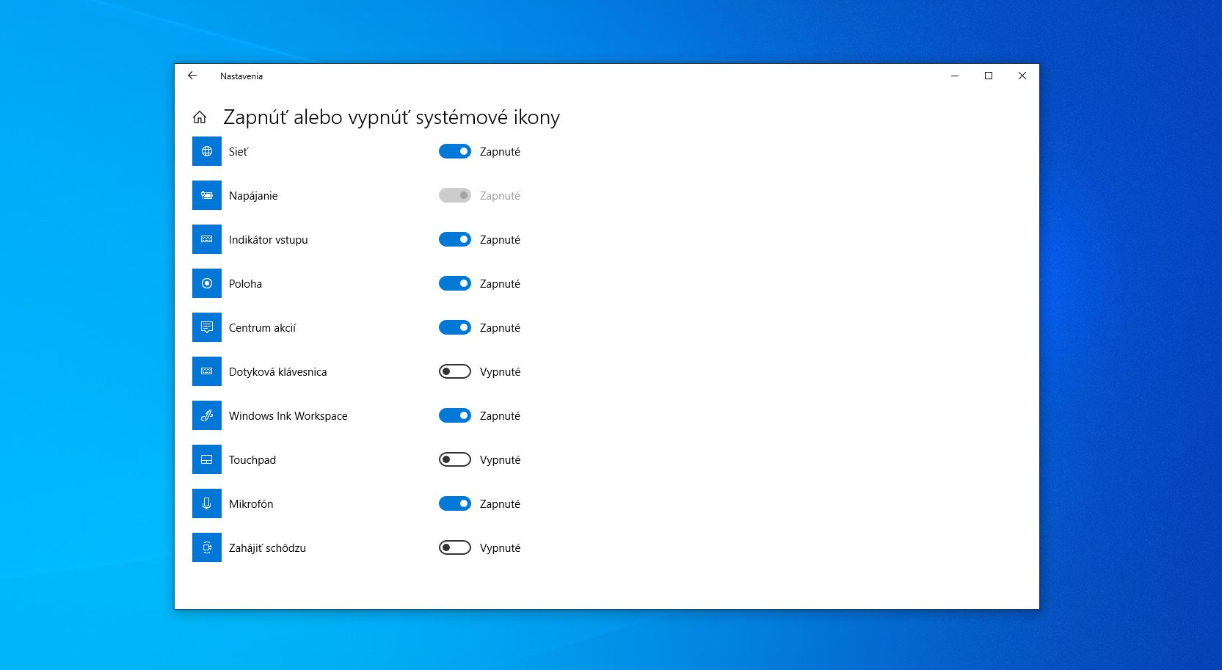The image size is (1222, 670).
Task: Click the page heading about systémové ikony
Action: tap(391, 117)
